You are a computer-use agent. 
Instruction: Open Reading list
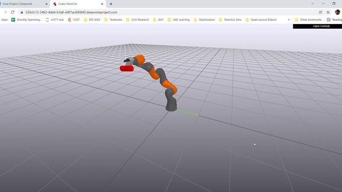pos(334,20)
